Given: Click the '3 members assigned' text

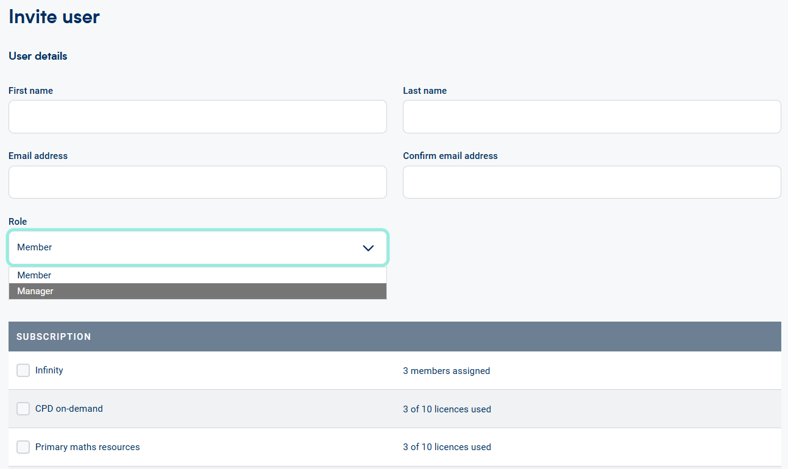Looking at the screenshot, I should click(x=446, y=371).
